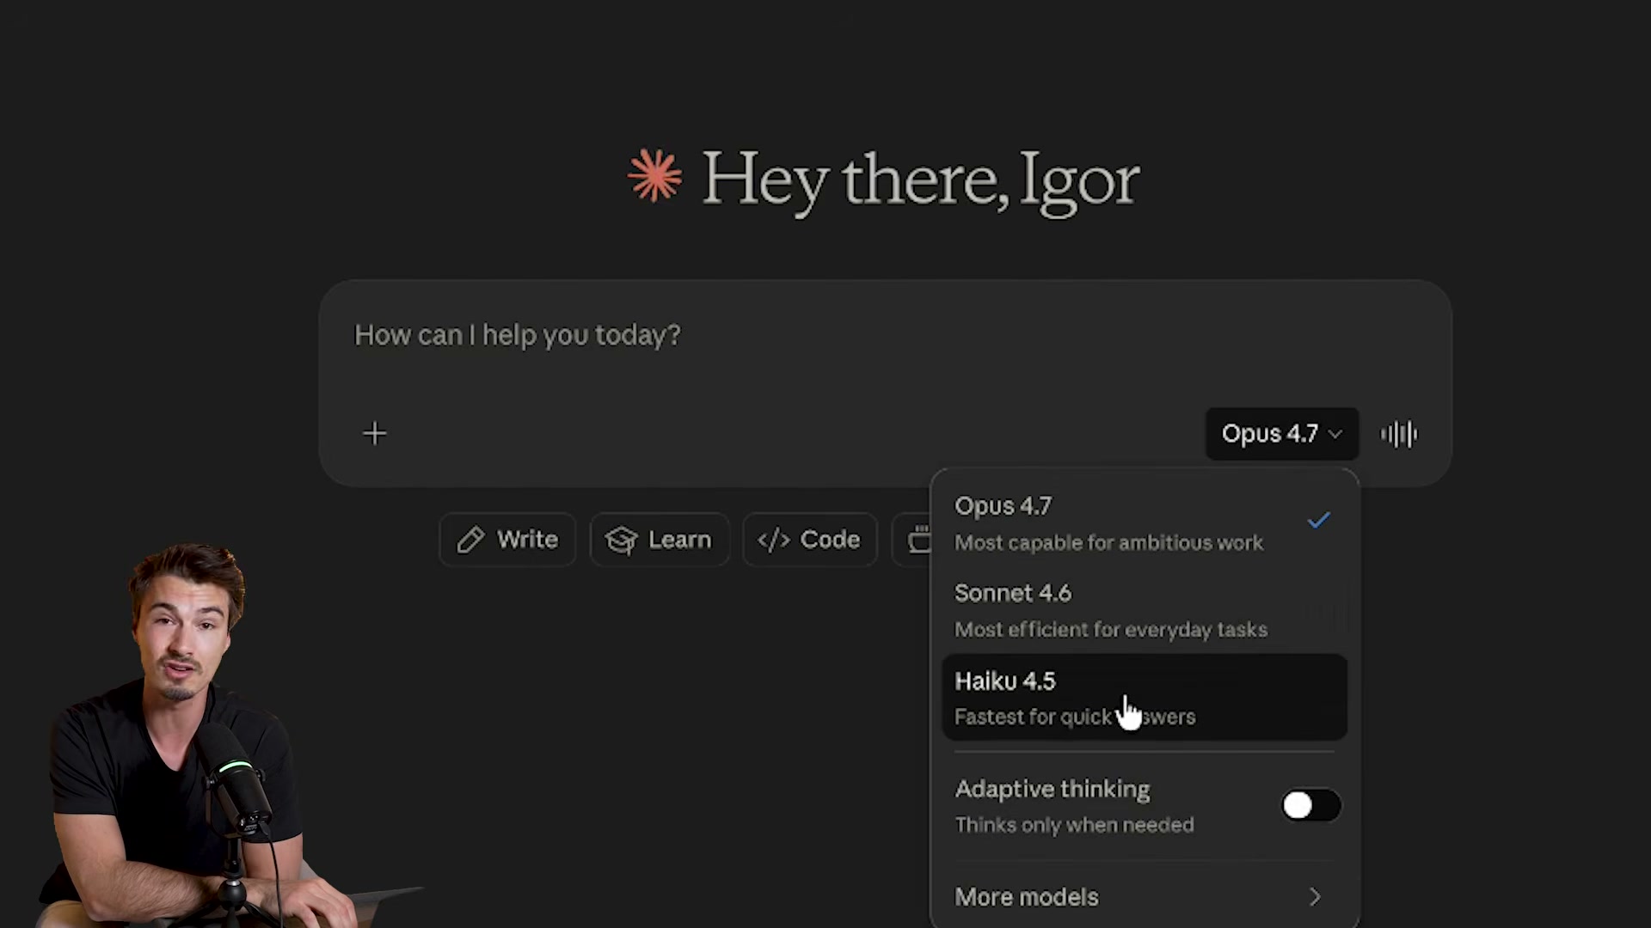Click the plus attachment icon
Viewport: 1651px width, 928px height.
coord(375,433)
